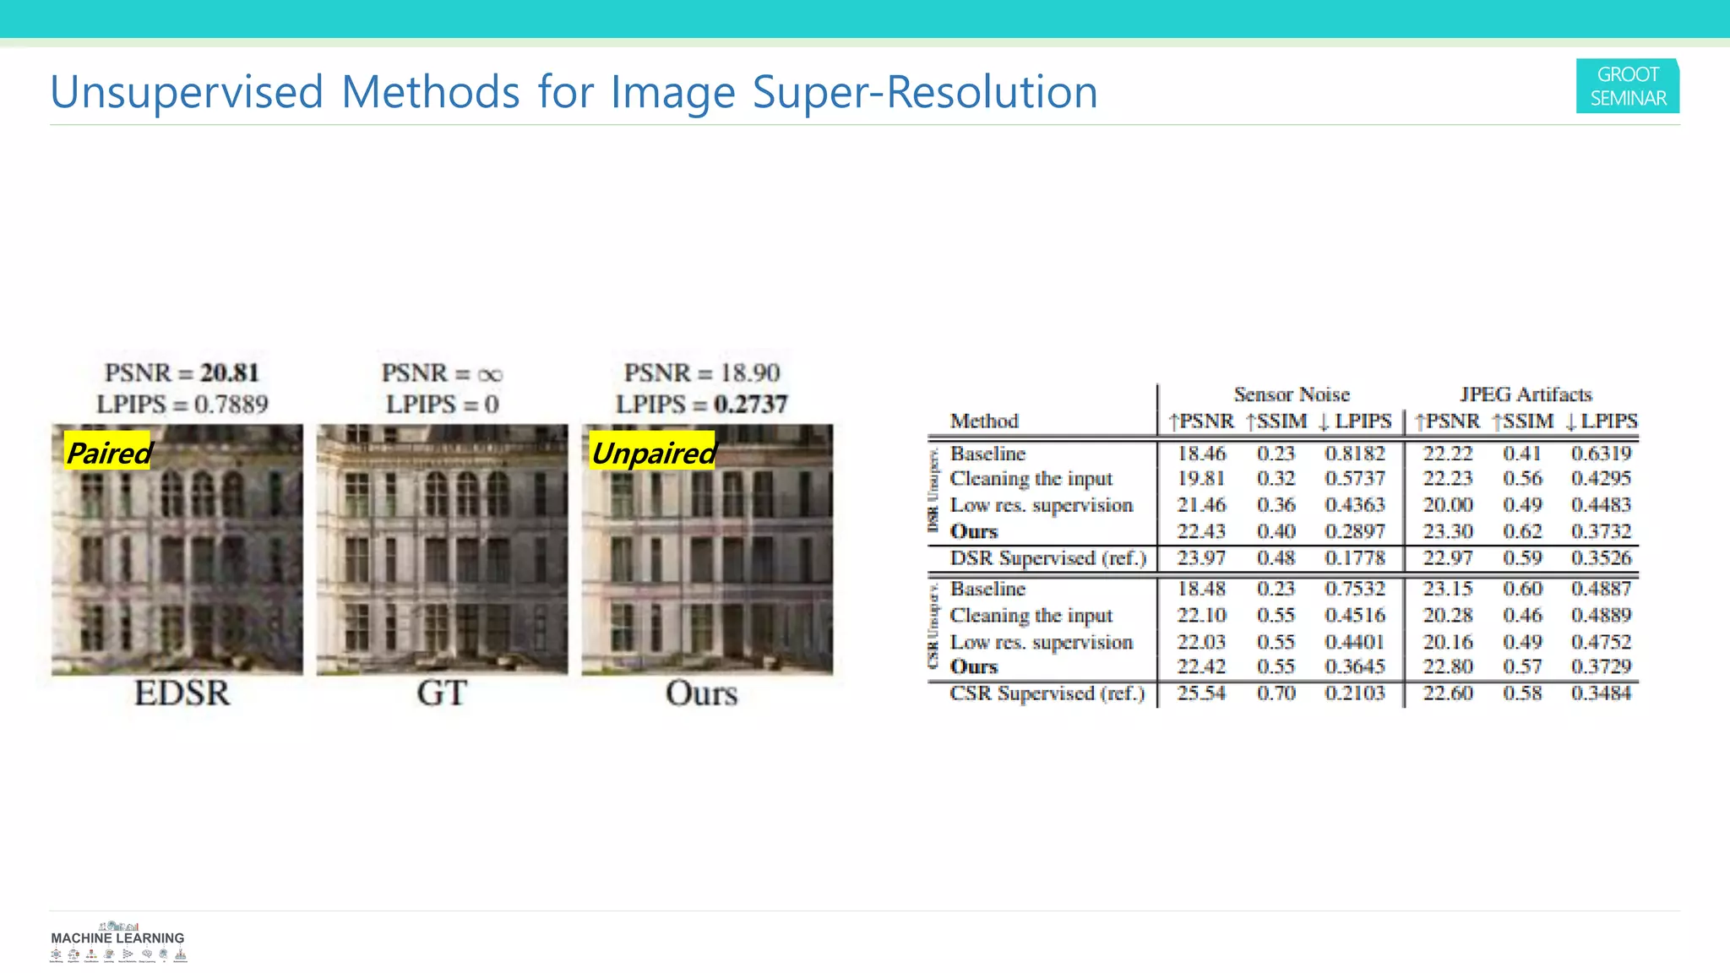
Task: Click the Algorithm icon in logo
Action: click(73, 954)
